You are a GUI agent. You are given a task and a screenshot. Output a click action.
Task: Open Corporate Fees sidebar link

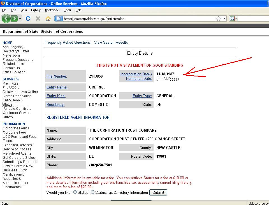[x=15, y=132]
